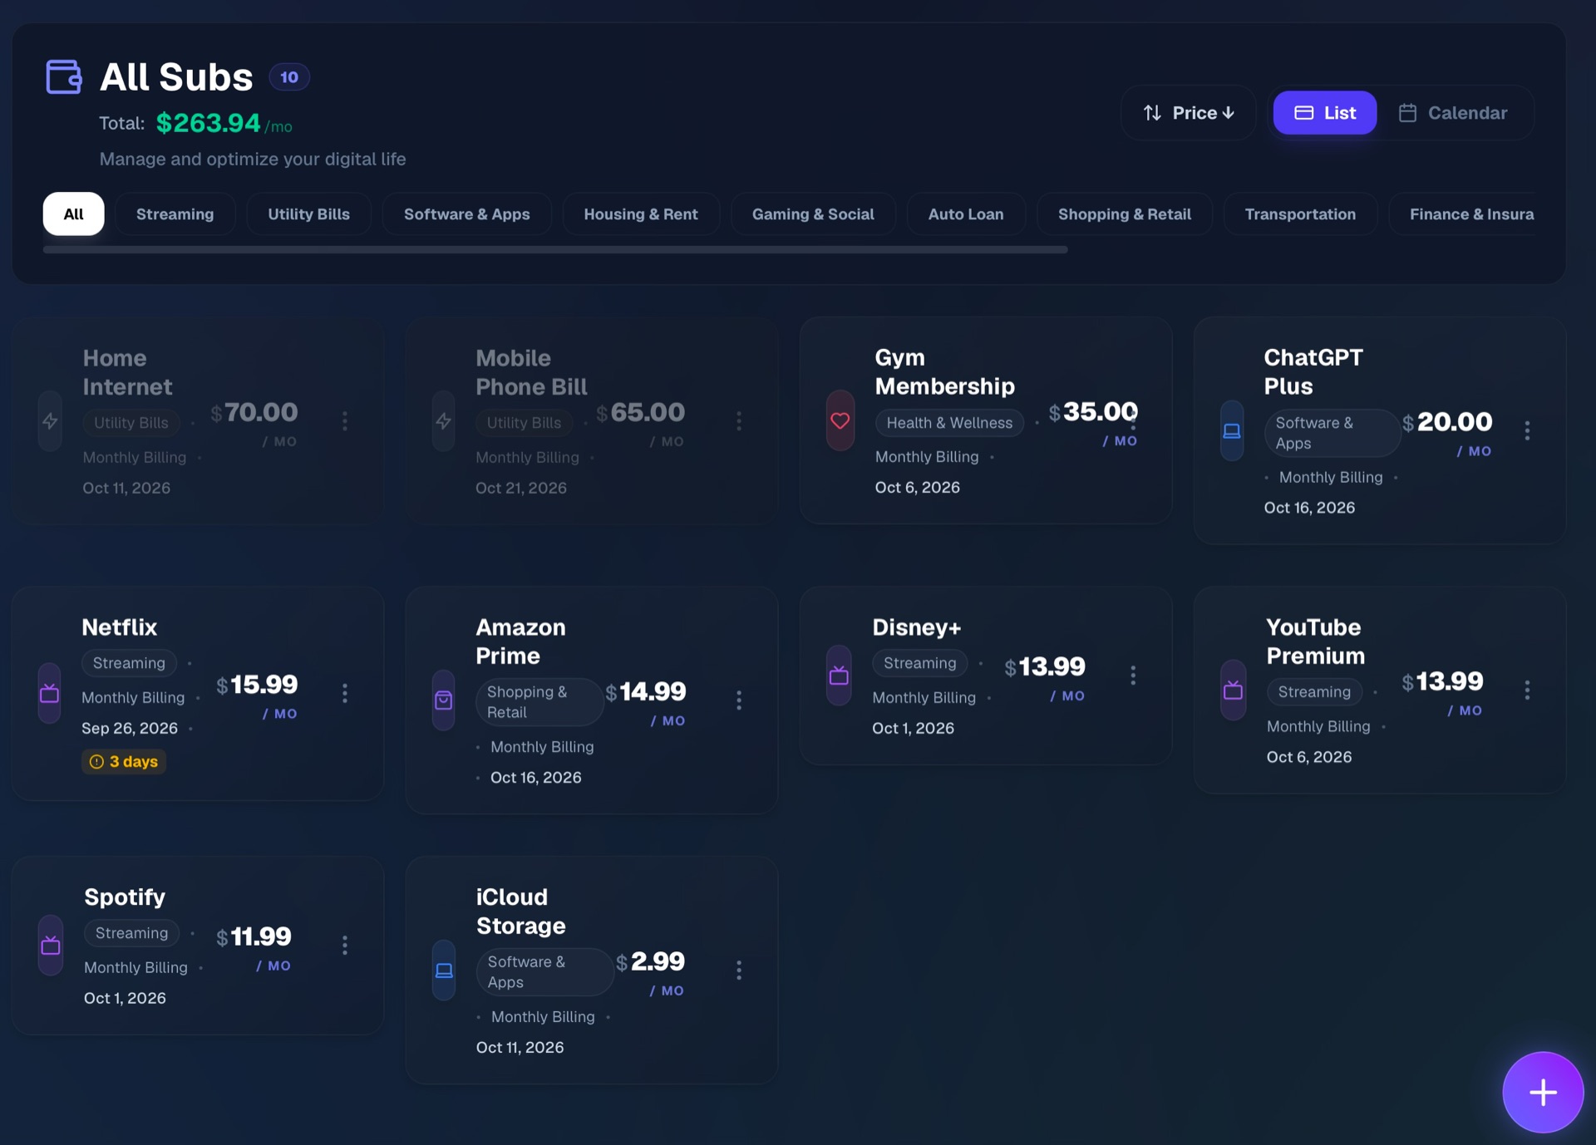
Task: Click the $263.94 monthly total amount
Action: point(209,123)
